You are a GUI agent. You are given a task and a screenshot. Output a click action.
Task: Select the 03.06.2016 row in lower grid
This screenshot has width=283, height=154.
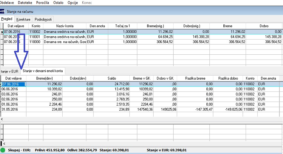140,94
